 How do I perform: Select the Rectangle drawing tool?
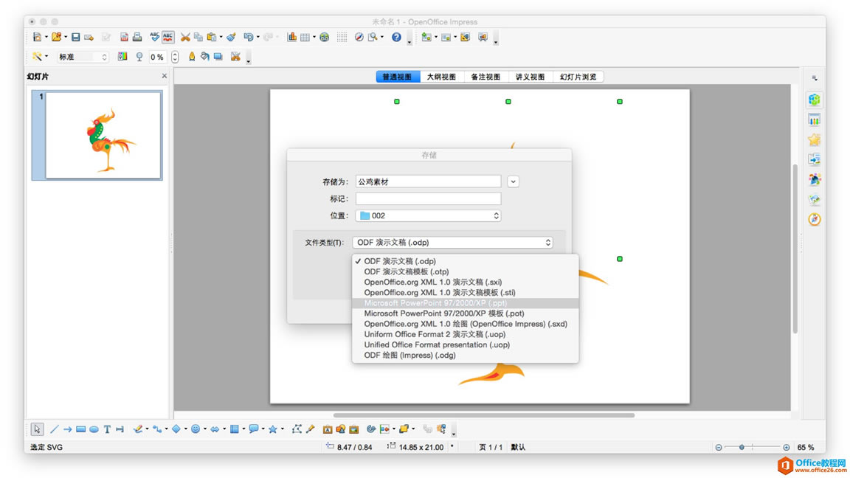(x=81, y=429)
